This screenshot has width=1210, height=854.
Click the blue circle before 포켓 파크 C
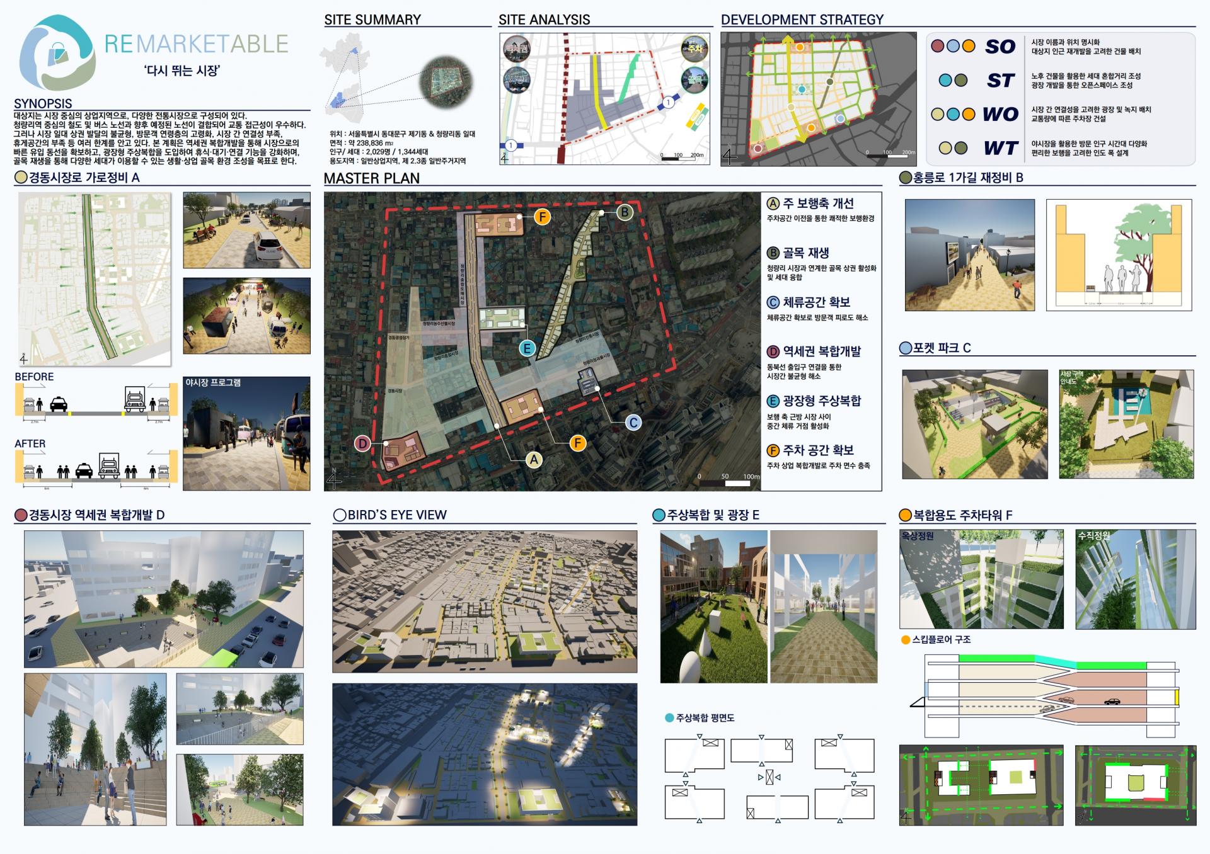[906, 348]
